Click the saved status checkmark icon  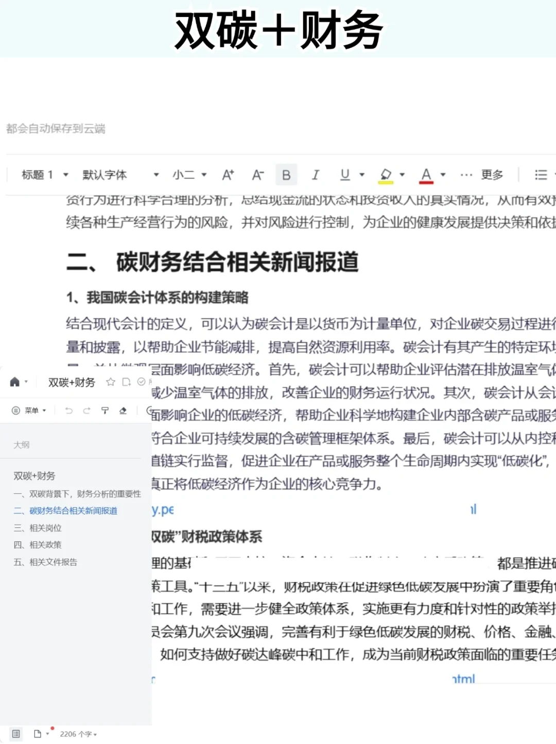point(141,382)
